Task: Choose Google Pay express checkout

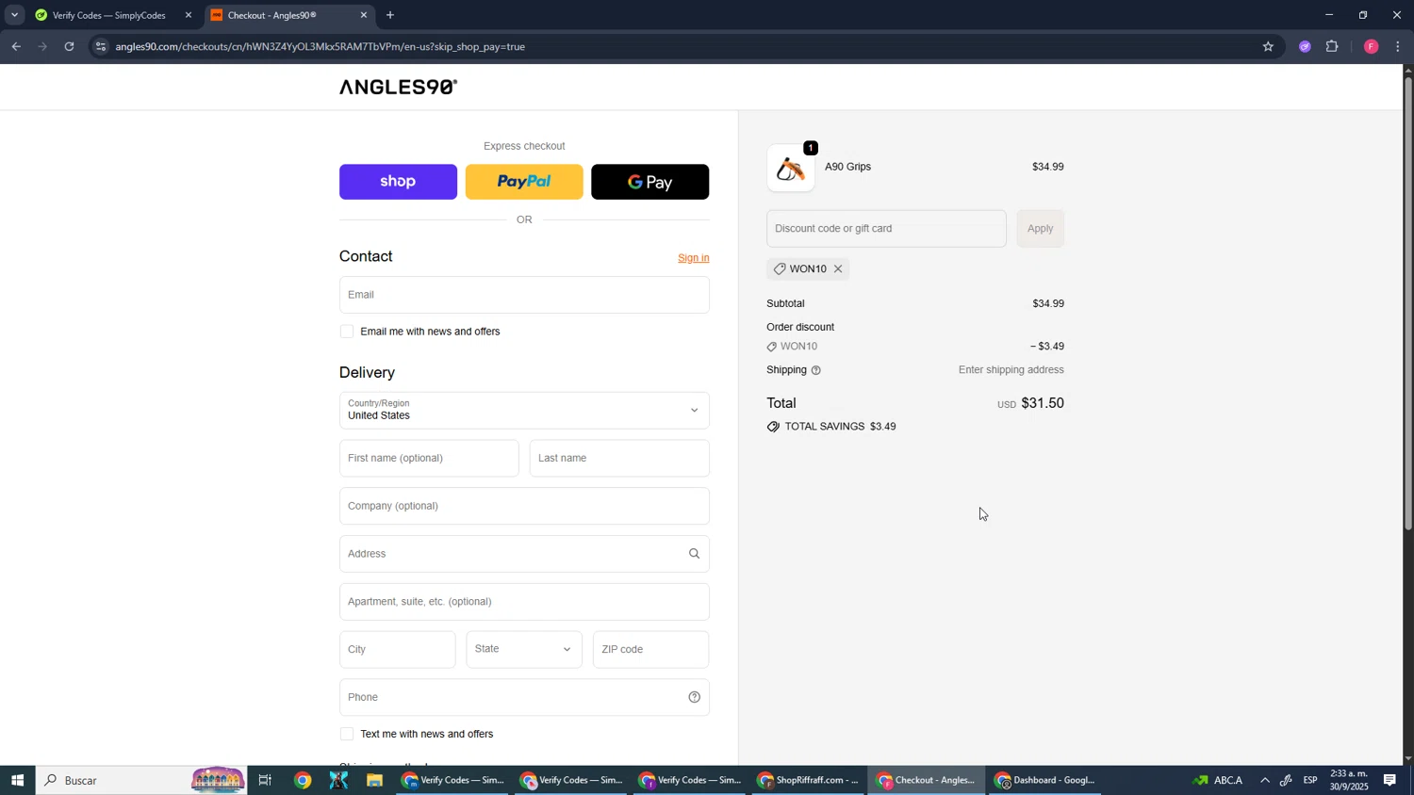Action: coord(649,182)
